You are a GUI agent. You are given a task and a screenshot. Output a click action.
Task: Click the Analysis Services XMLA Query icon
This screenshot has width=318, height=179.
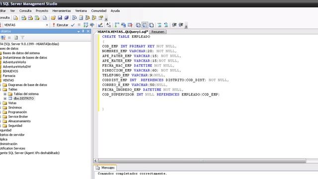pos(37,18)
